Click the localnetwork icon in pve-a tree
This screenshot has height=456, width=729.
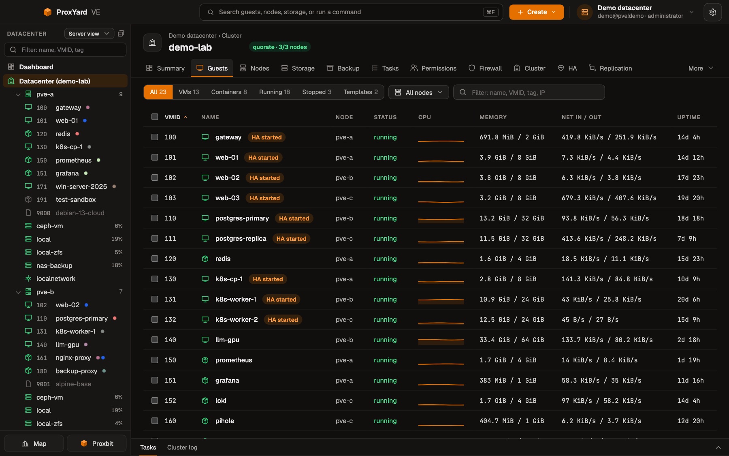coord(28,278)
